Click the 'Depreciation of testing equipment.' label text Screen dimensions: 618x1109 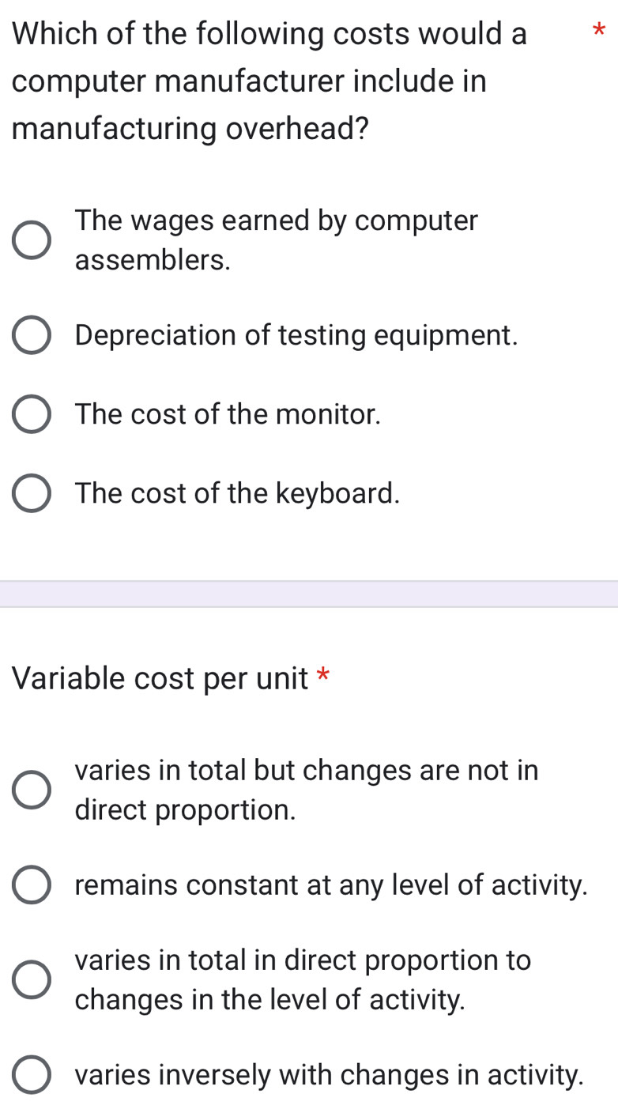tap(296, 335)
